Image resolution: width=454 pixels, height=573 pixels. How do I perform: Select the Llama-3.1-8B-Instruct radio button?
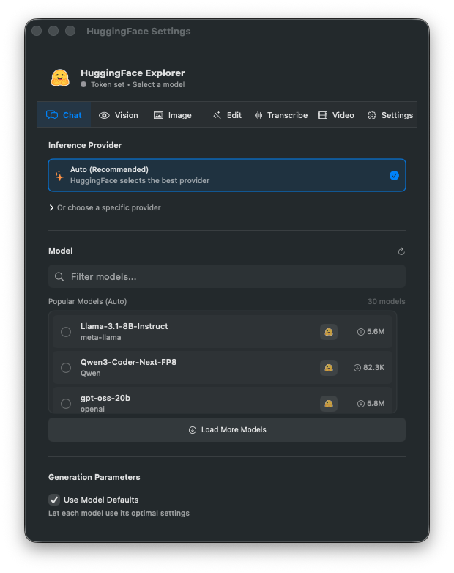tap(66, 332)
